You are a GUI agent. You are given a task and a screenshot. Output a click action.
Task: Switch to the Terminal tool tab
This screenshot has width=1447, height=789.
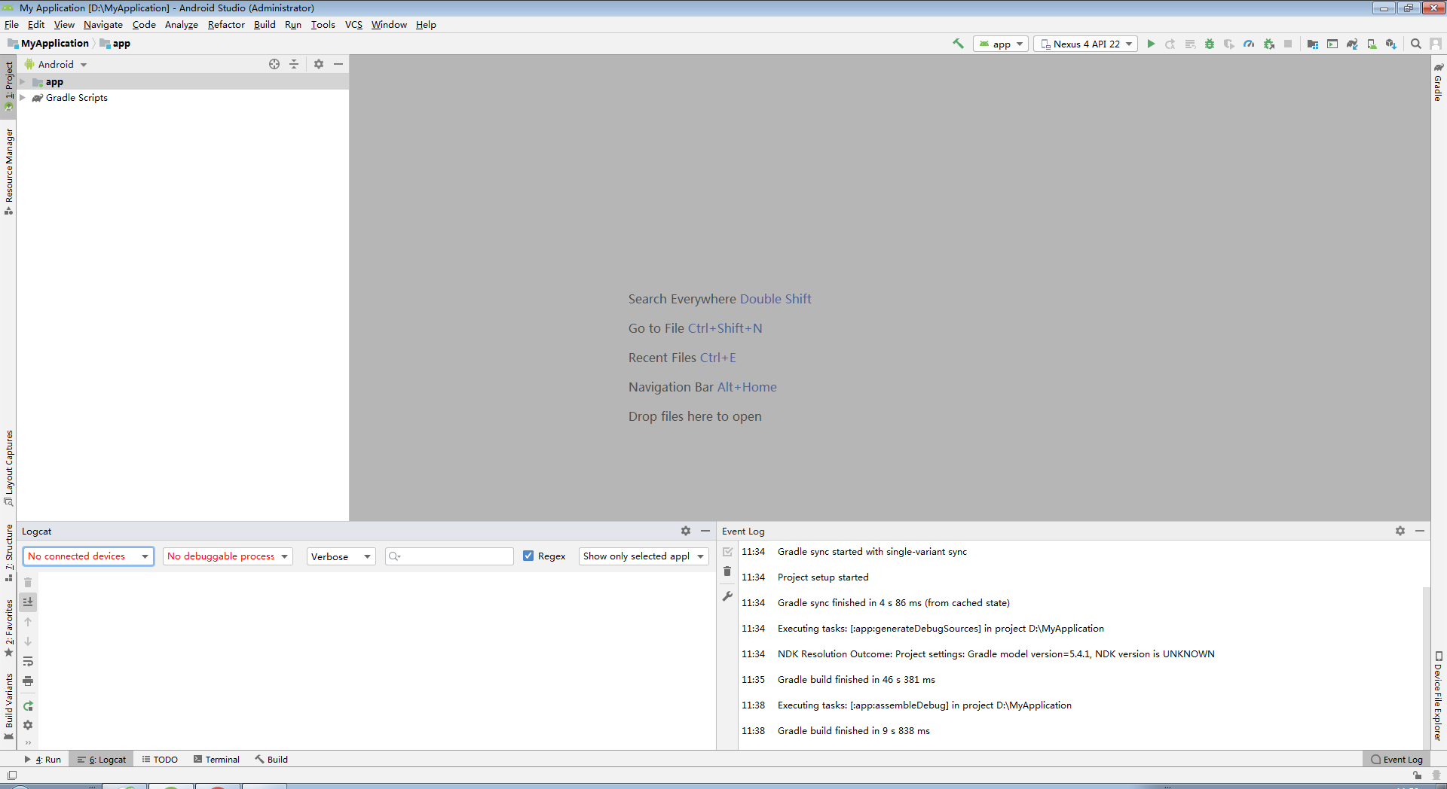coord(216,759)
